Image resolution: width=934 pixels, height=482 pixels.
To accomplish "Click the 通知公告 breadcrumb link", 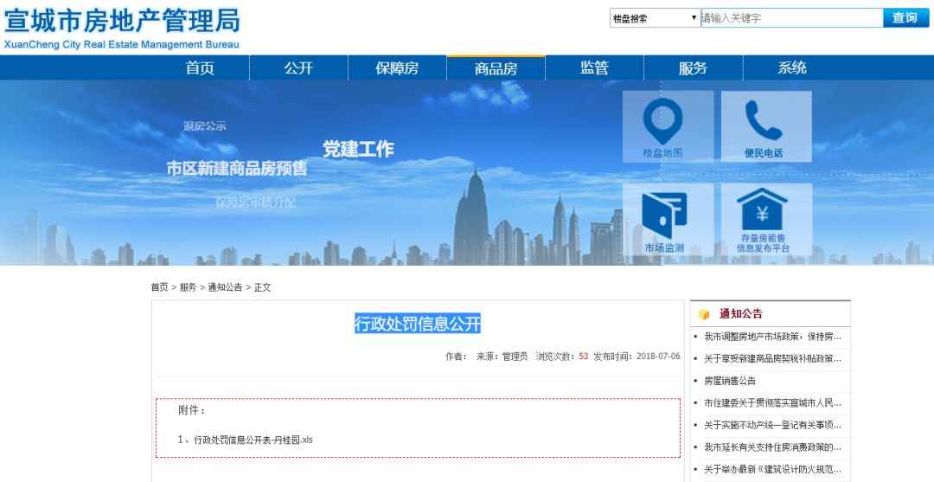I will (x=225, y=287).
